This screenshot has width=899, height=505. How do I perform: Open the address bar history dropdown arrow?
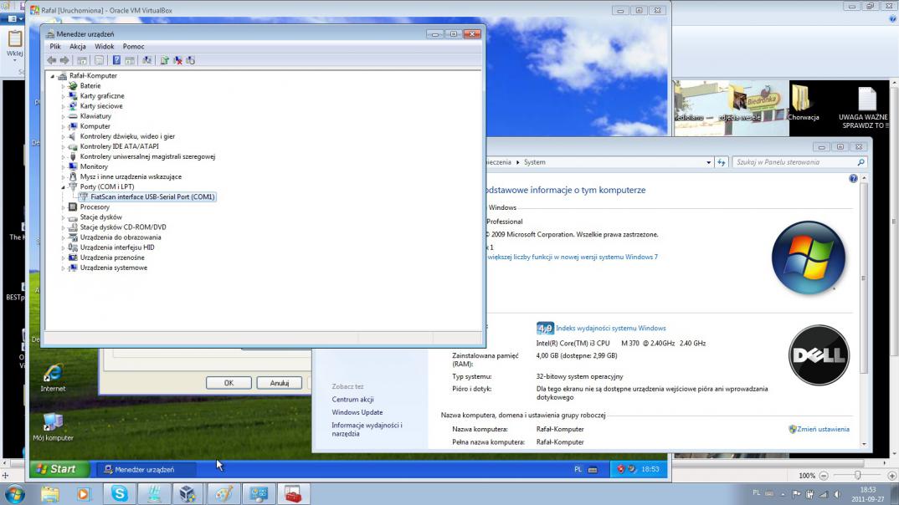709,162
